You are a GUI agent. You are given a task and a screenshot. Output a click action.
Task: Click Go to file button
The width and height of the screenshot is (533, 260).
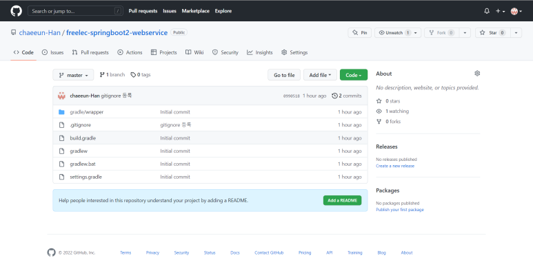pyautogui.click(x=284, y=75)
